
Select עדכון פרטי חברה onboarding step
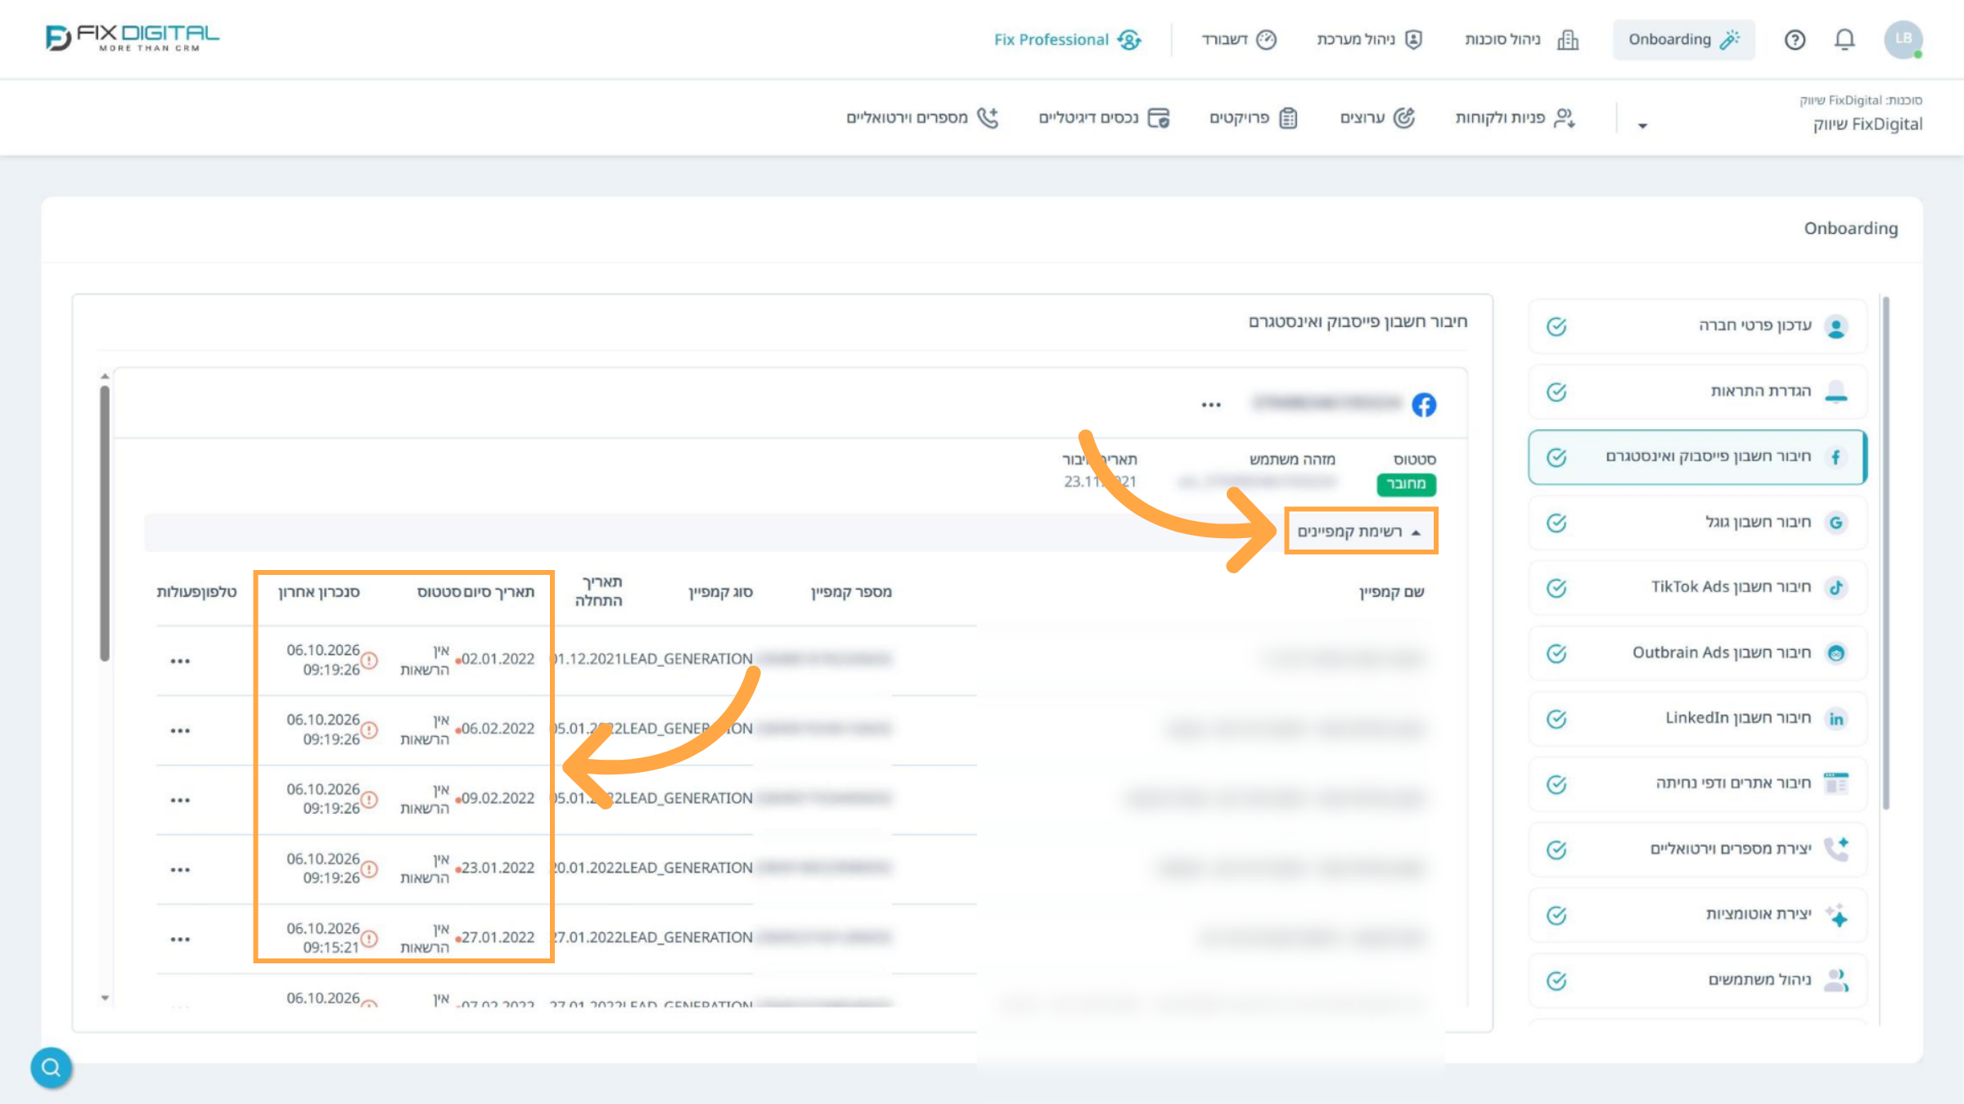(1697, 326)
